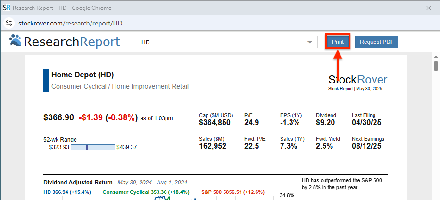Viewport: 440px width, 200px height.
Task: Click the 52-week high $439.37
Action: coord(127,147)
